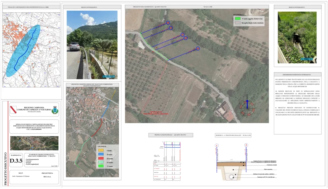Click the car roadside survey photo

point(92,45)
